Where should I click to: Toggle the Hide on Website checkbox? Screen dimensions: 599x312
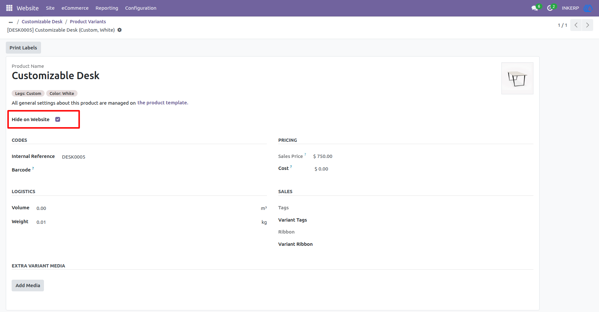click(x=58, y=120)
